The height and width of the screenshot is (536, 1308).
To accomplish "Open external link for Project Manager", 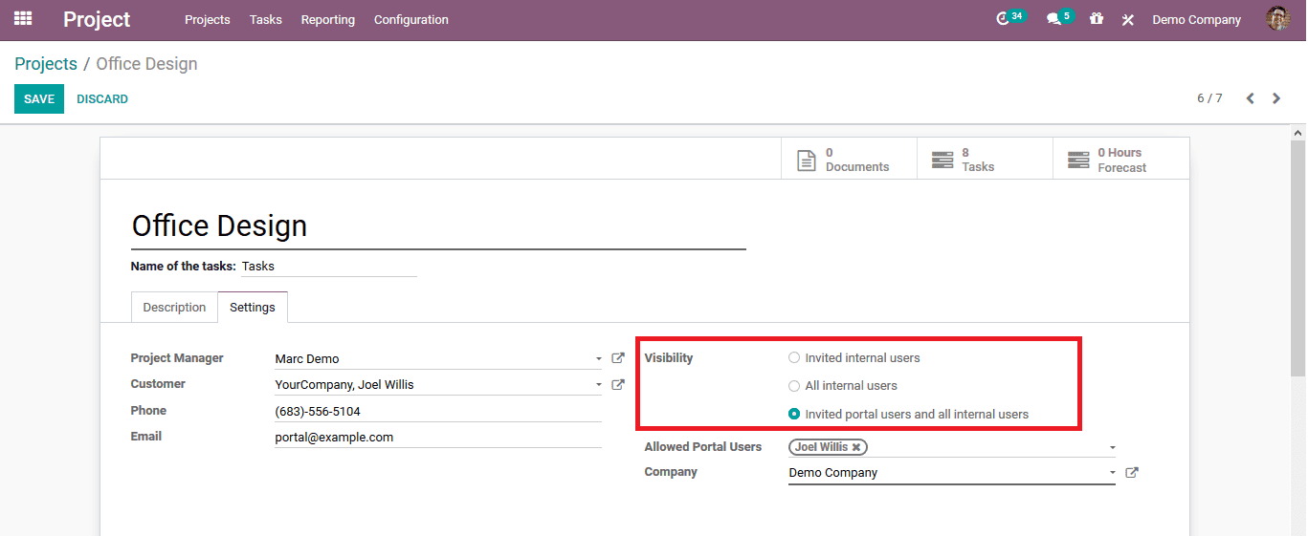I will click(x=618, y=358).
